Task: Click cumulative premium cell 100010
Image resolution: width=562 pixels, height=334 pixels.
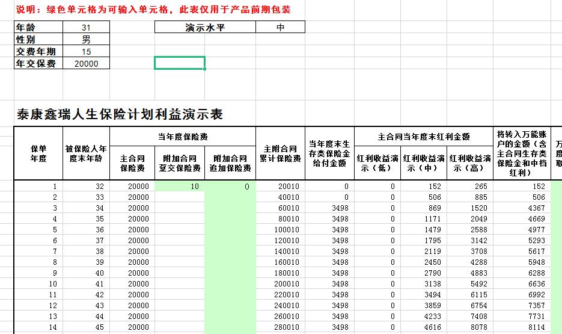Action: pyautogui.click(x=280, y=230)
